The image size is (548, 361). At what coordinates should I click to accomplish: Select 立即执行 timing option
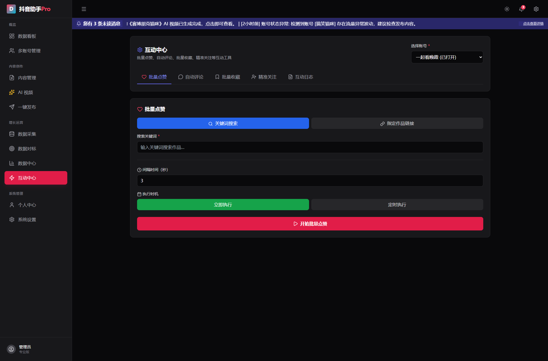(x=223, y=205)
